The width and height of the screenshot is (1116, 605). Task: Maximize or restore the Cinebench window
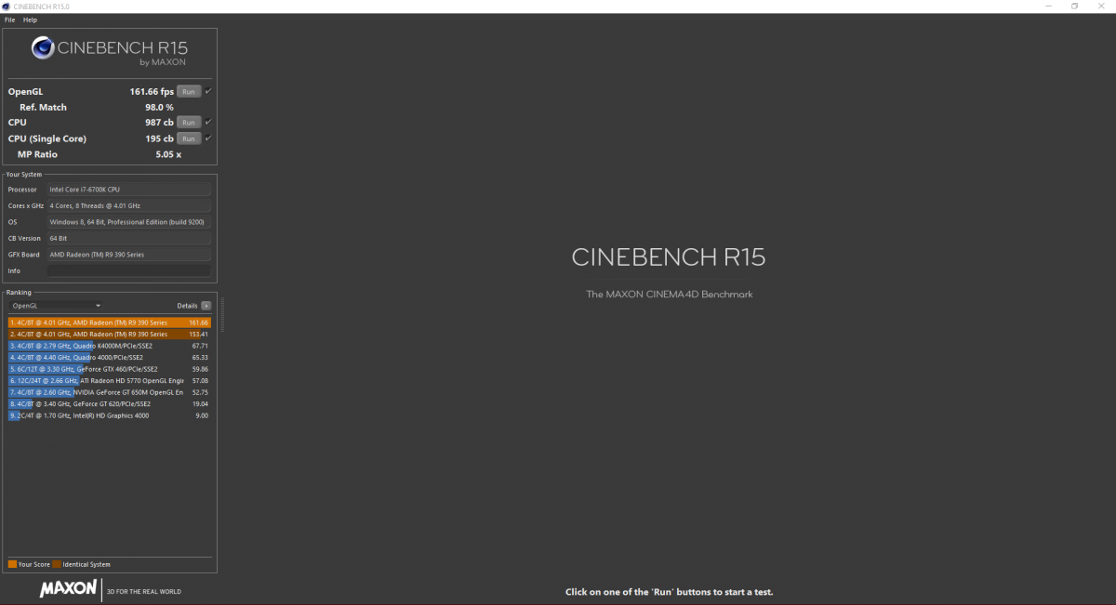coord(1074,7)
